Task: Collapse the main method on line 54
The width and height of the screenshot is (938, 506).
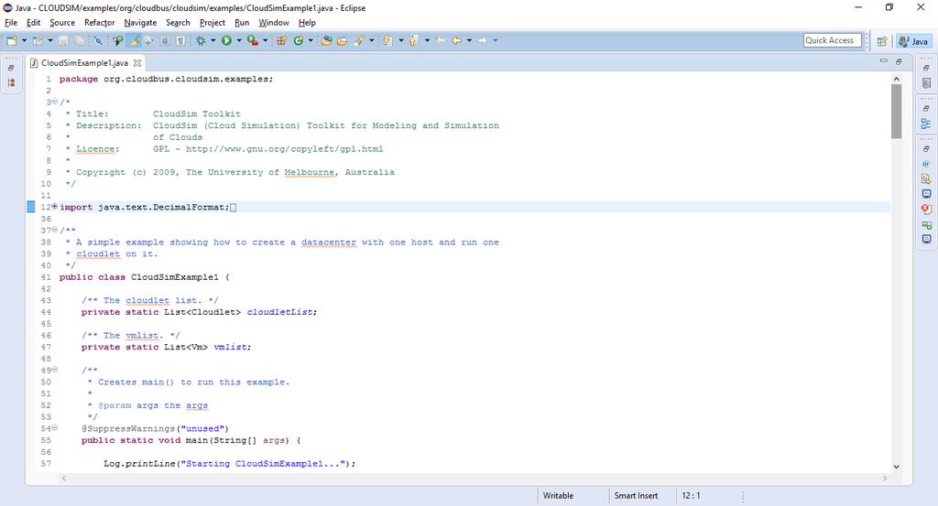Action: (54, 428)
